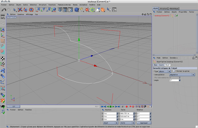Click the Objects panel horizontal scrollbar

click(174, 55)
